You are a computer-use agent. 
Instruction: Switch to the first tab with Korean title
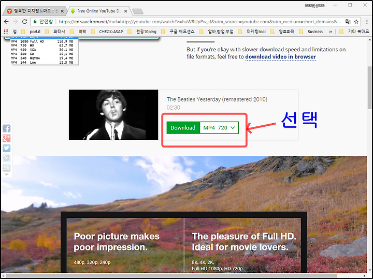tap(35, 11)
